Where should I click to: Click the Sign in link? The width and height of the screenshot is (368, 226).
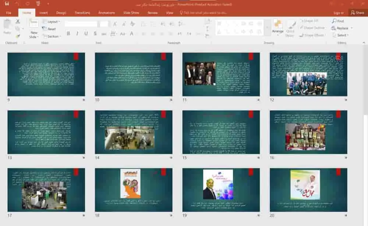(338, 13)
